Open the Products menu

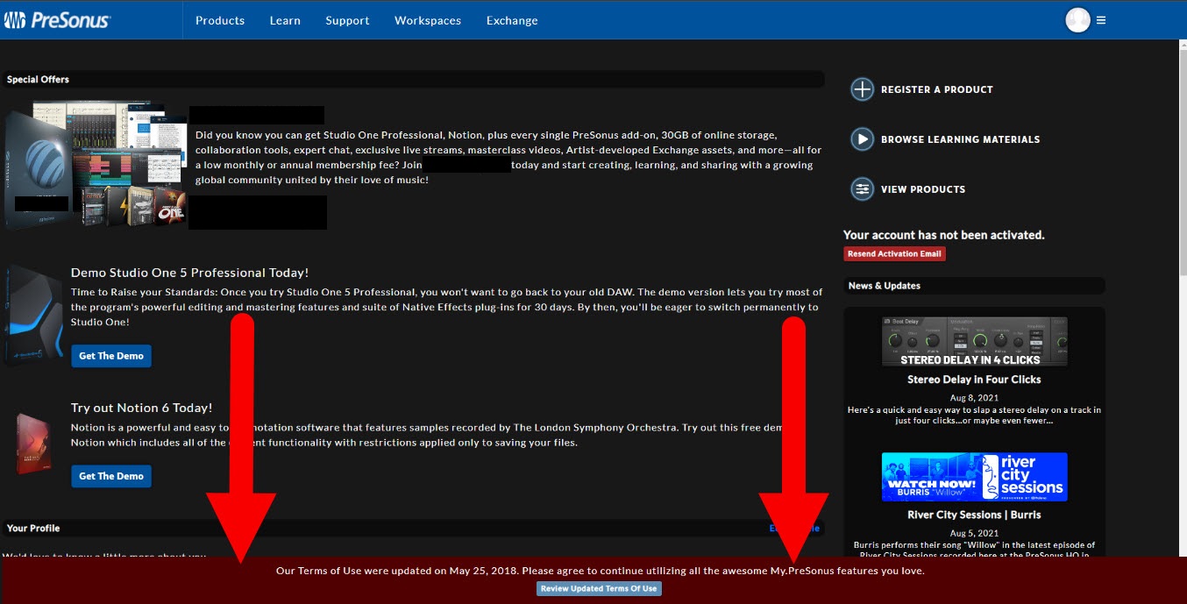click(220, 20)
